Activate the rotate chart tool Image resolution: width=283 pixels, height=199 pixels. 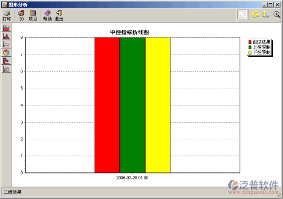click(255, 15)
